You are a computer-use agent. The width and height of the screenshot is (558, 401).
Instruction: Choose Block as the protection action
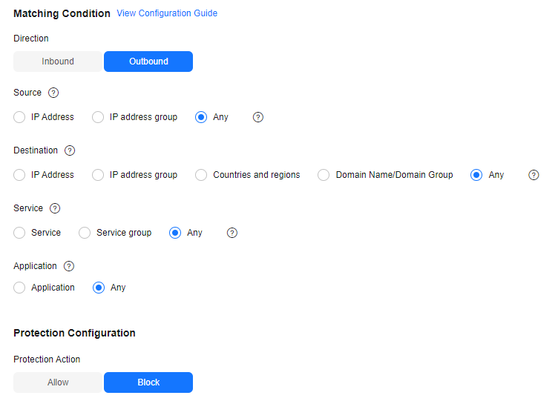pos(148,382)
